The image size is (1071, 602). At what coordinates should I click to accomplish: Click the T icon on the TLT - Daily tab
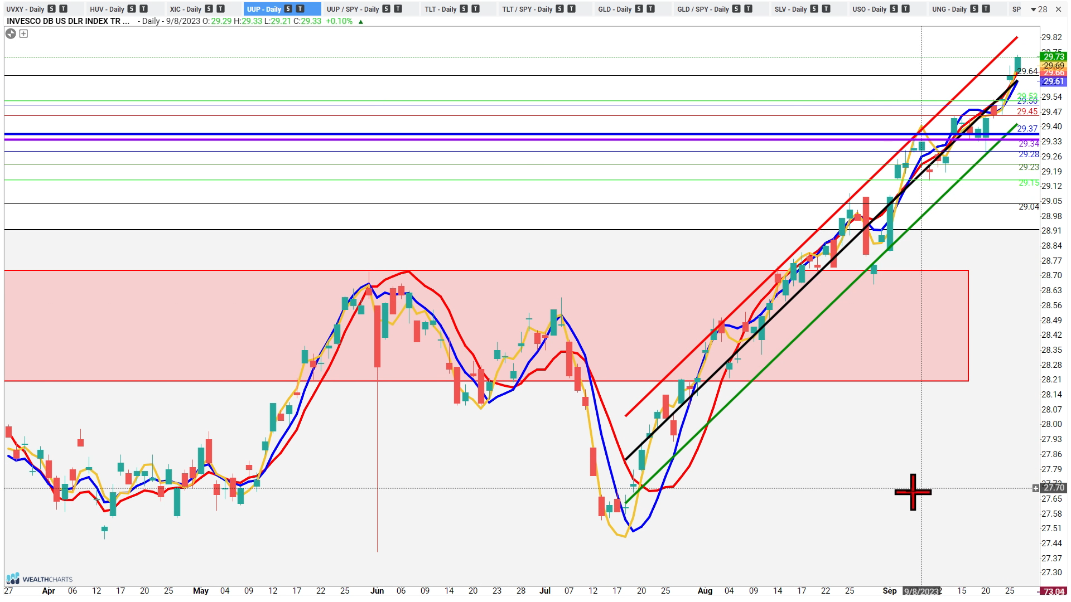tap(476, 9)
